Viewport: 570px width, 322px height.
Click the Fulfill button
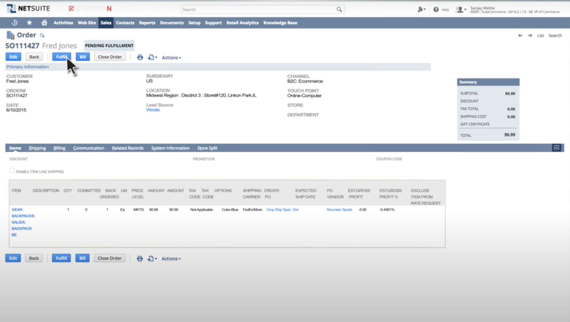[x=62, y=57]
